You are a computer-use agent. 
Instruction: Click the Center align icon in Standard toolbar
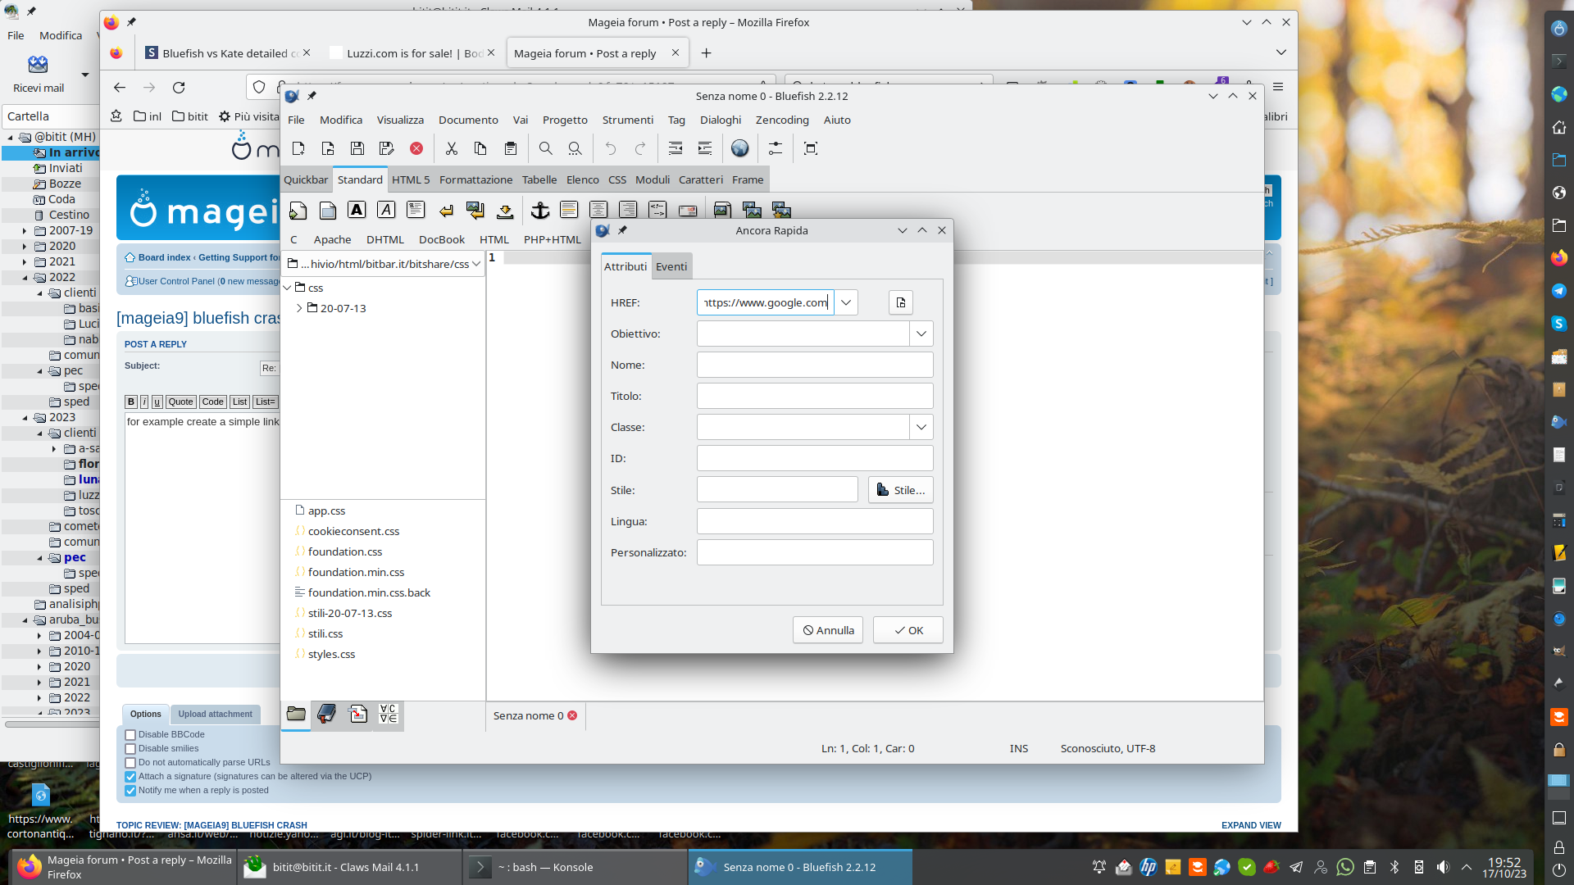click(x=598, y=210)
